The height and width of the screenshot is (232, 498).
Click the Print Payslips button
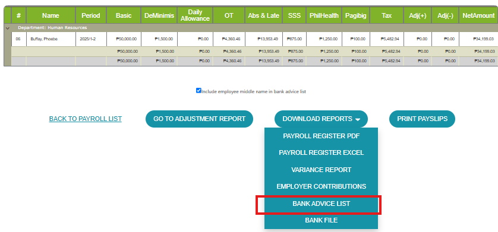[x=422, y=119]
